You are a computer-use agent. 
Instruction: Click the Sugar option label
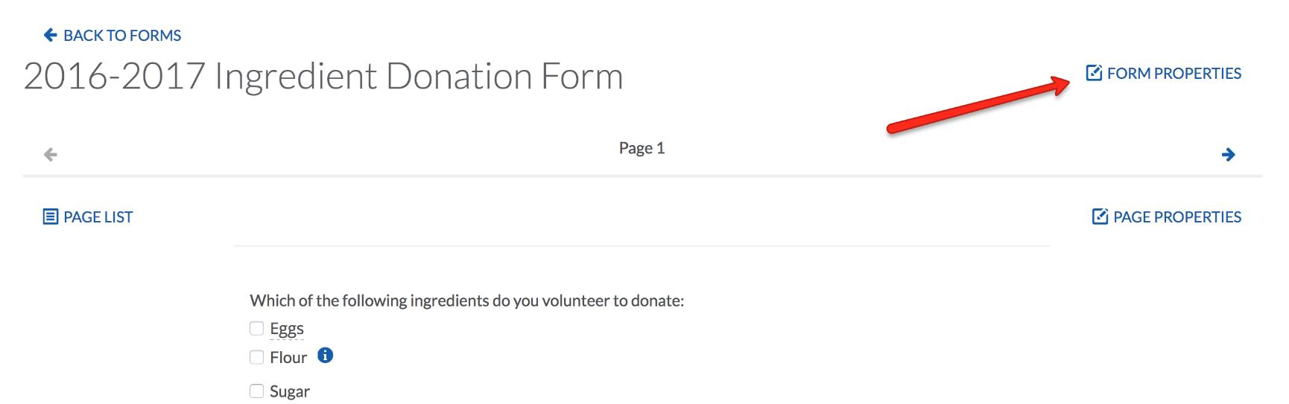pyautogui.click(x=290, y=391)
